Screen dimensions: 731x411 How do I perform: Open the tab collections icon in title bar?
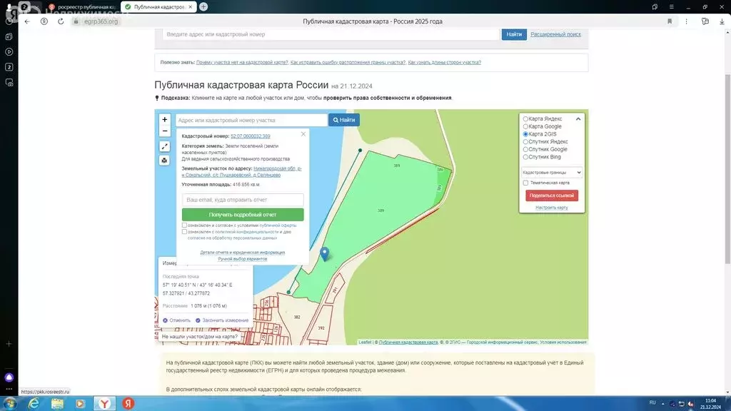click(655, 7)
